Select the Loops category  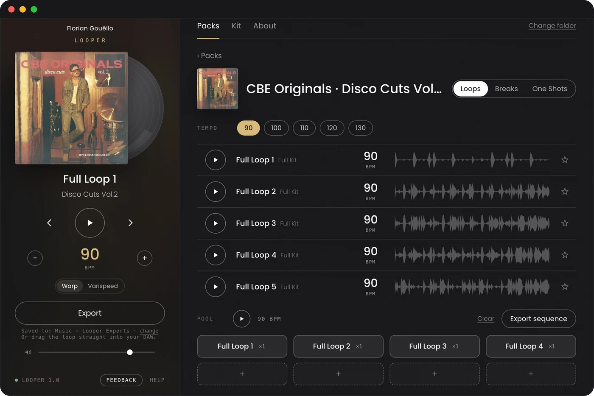pos(471,89)
